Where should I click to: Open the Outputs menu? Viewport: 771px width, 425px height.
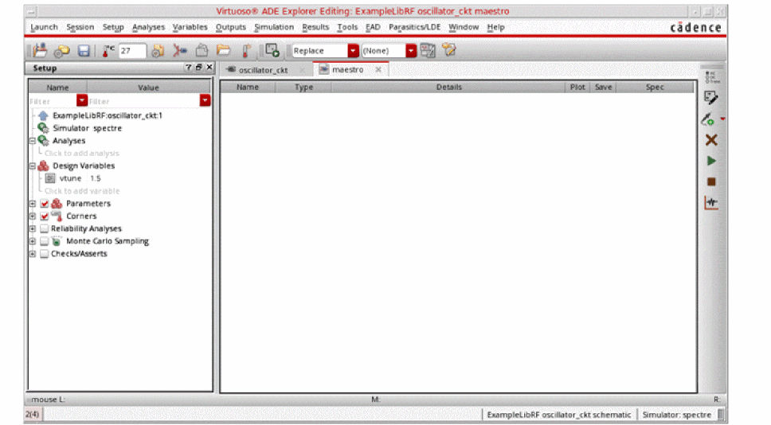(x=231, y=27)
